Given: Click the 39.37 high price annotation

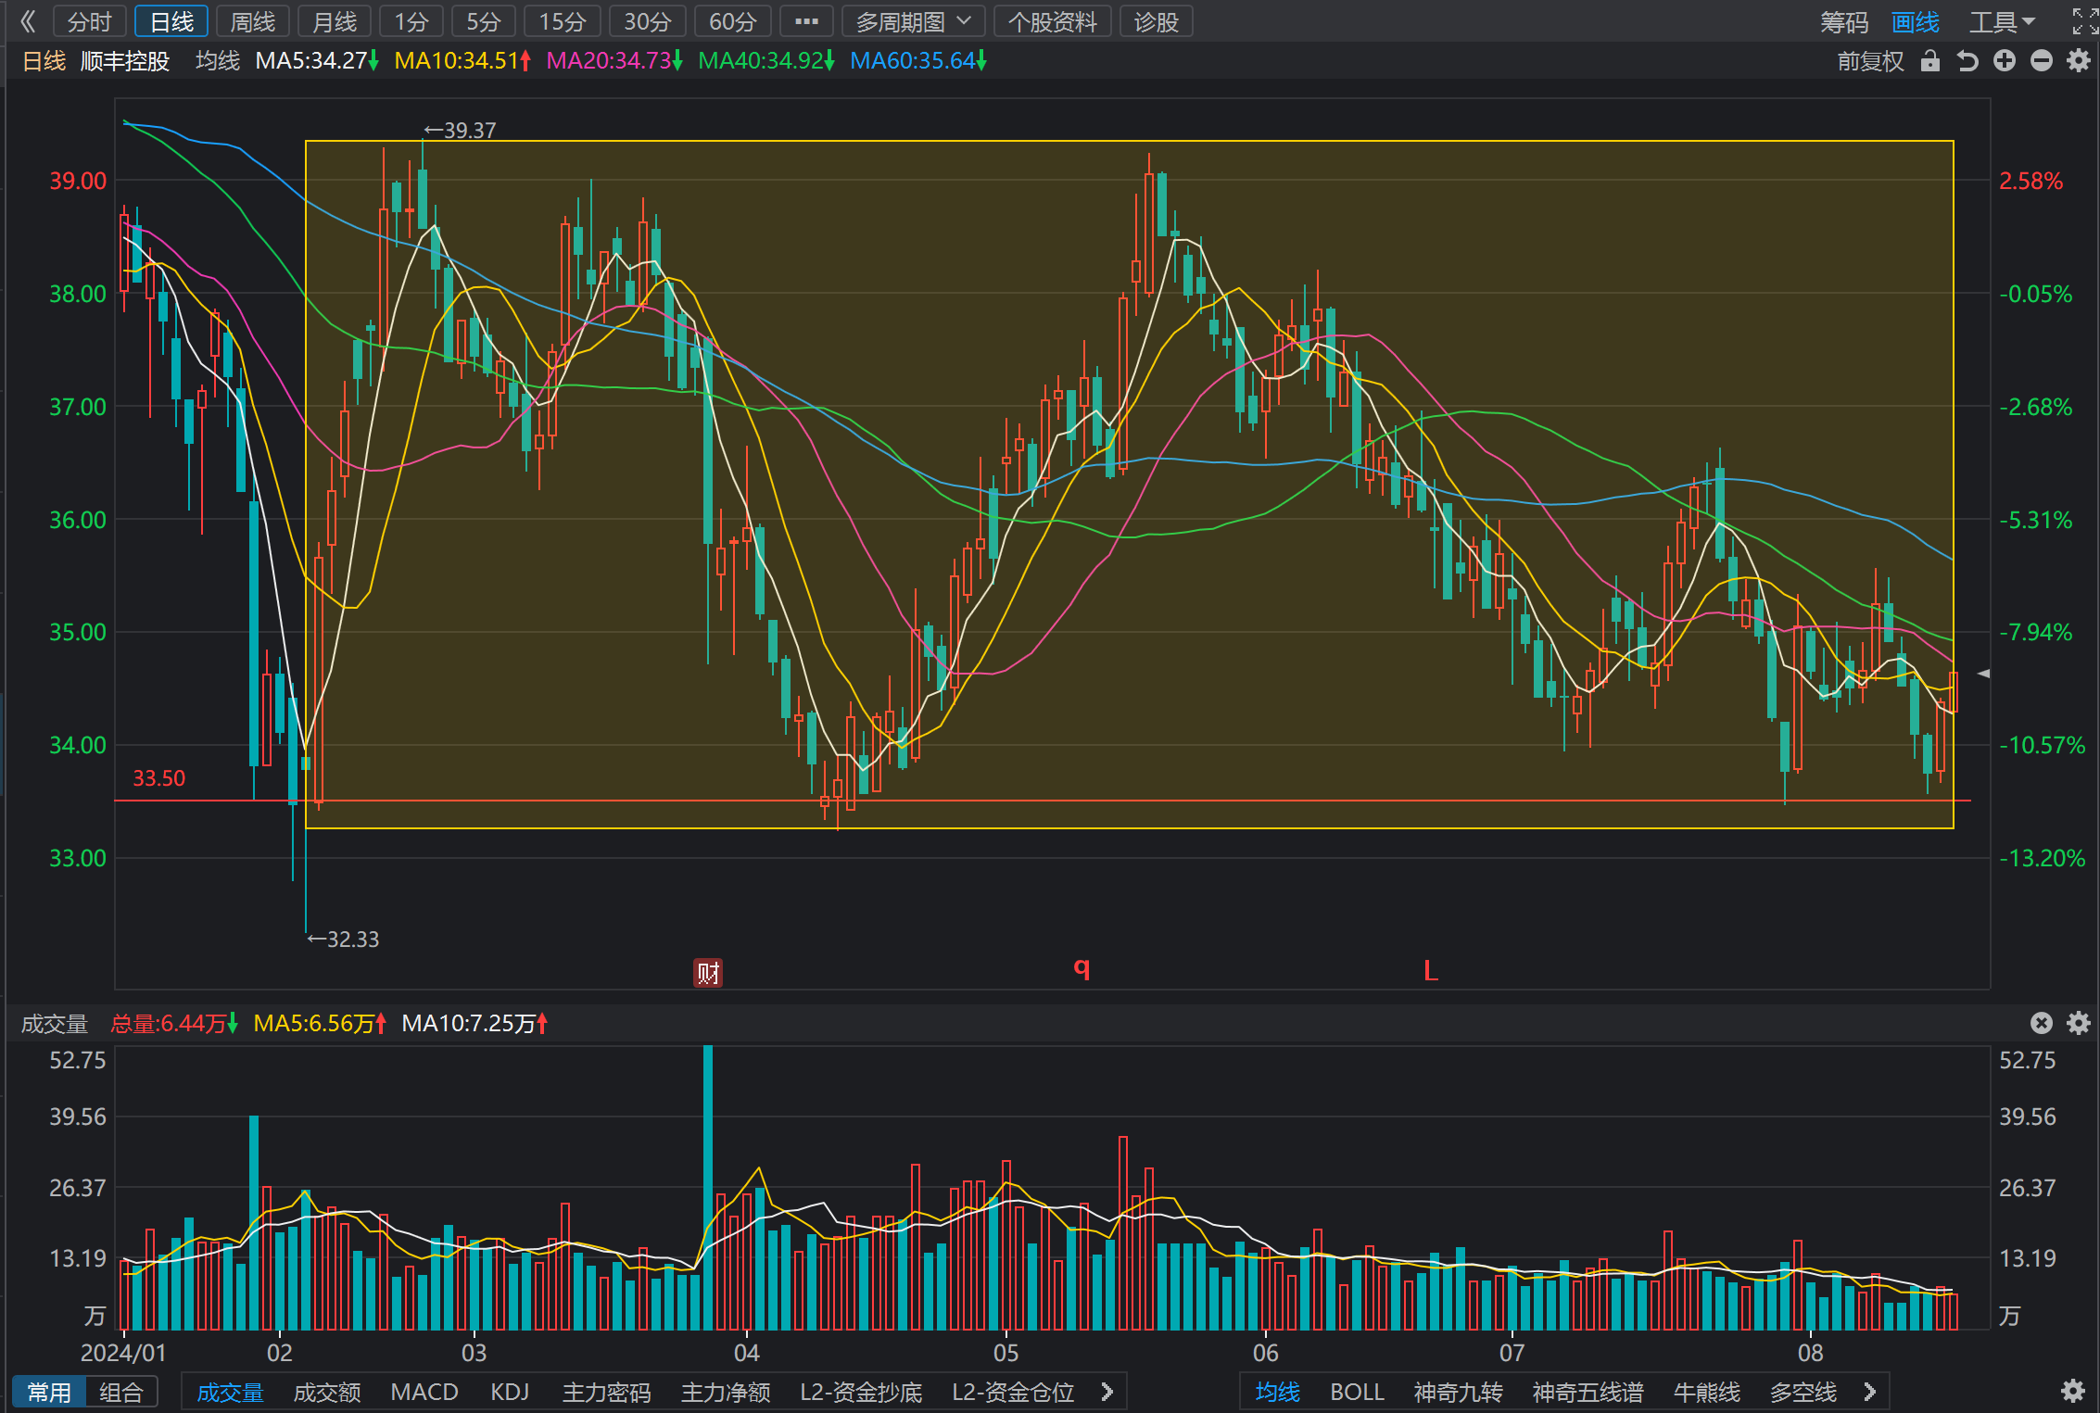Looking at the screenshot, I should [x=460, y=131].
